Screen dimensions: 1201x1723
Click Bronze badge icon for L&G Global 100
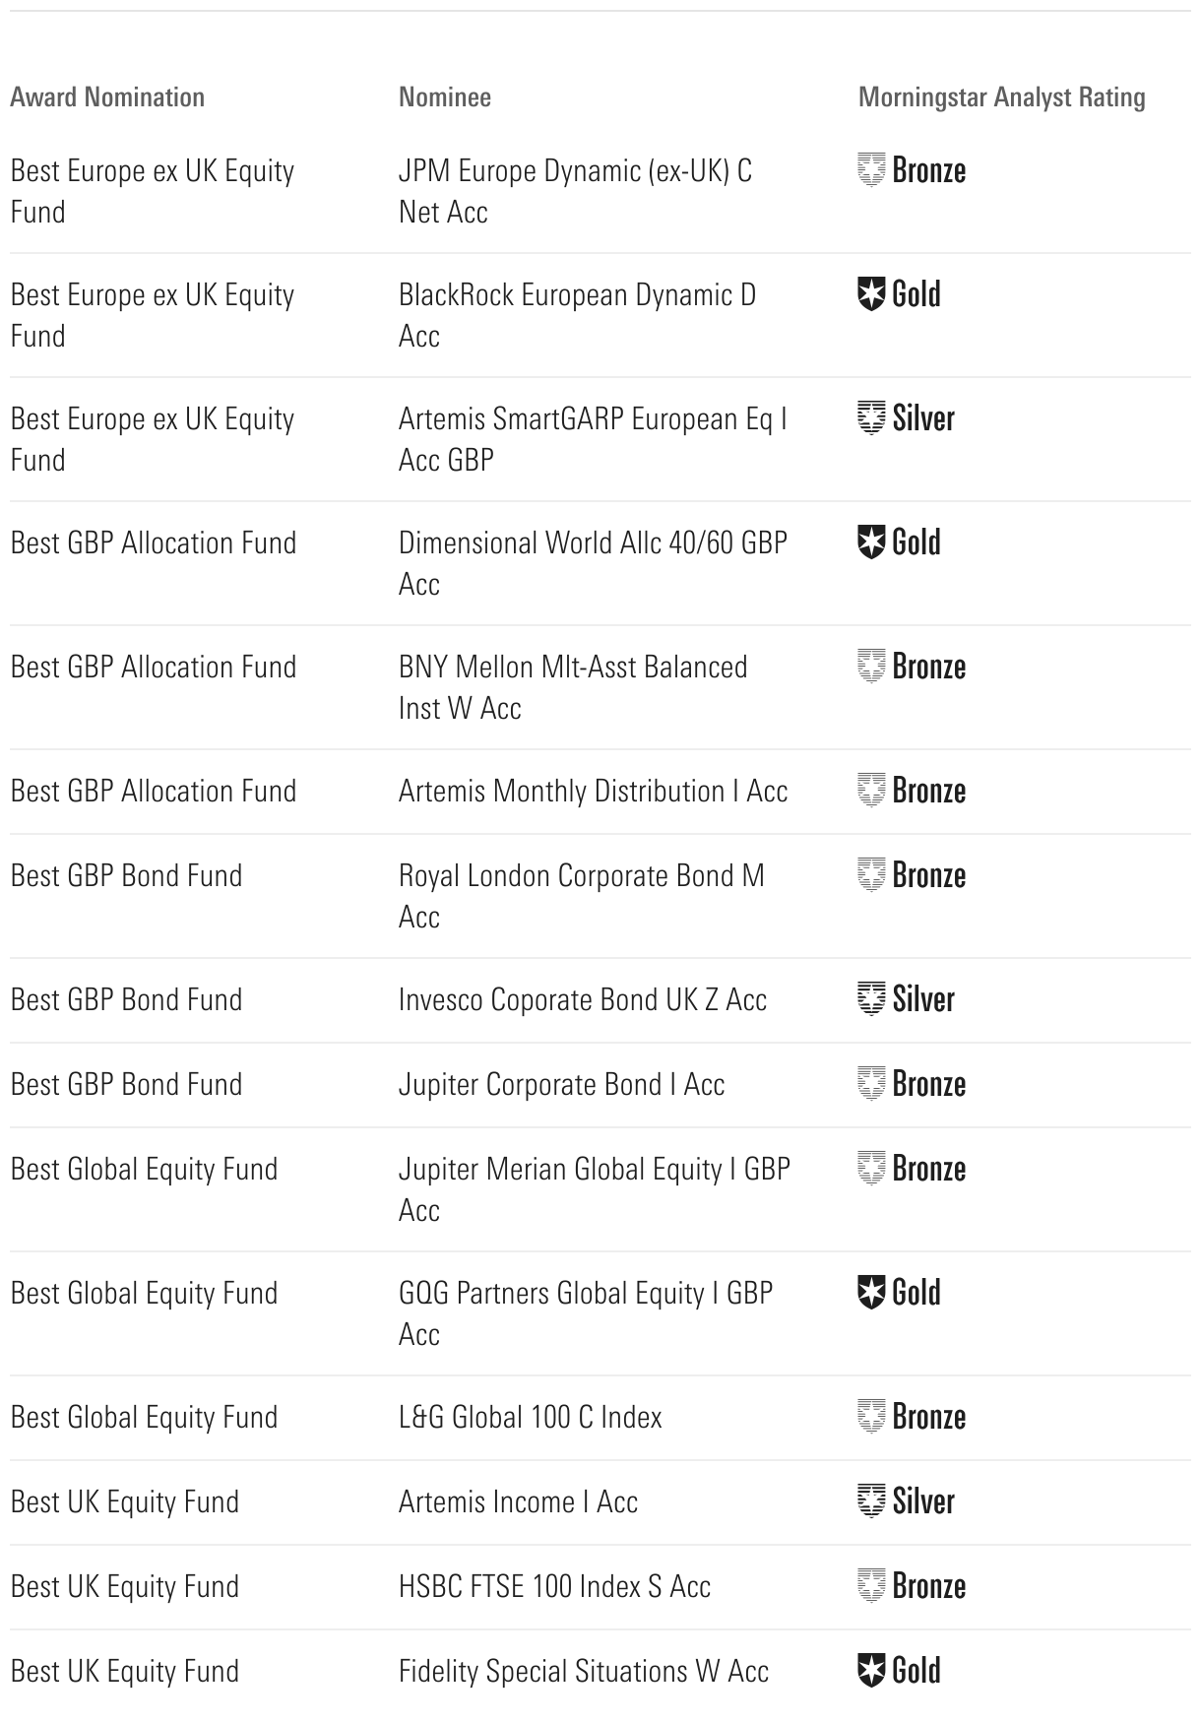click(x=871, y=1417)
